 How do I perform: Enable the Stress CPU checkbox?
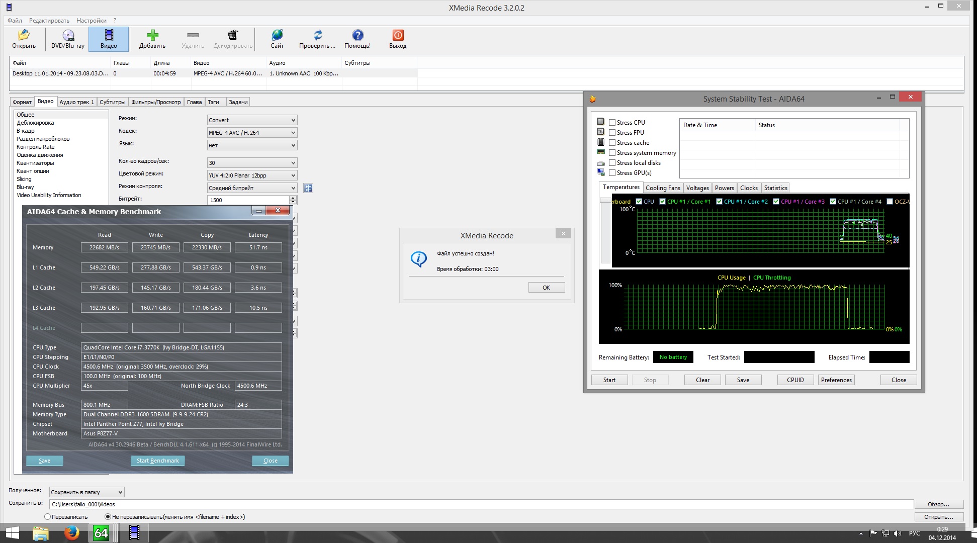coord(612,123)
